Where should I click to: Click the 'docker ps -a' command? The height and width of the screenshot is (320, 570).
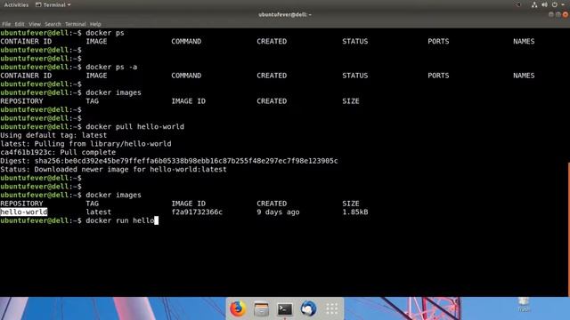(111, 68)
